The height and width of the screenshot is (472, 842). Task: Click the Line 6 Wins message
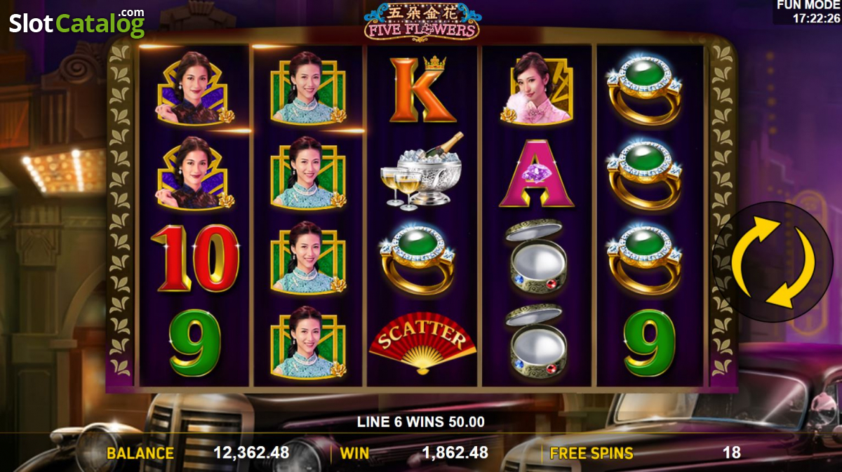click(x=421, y=422)
